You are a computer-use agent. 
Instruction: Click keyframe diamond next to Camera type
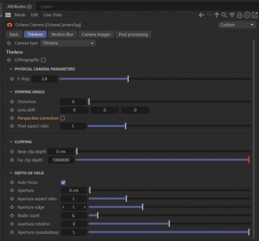pyautogui.click(x=9, y=43)
